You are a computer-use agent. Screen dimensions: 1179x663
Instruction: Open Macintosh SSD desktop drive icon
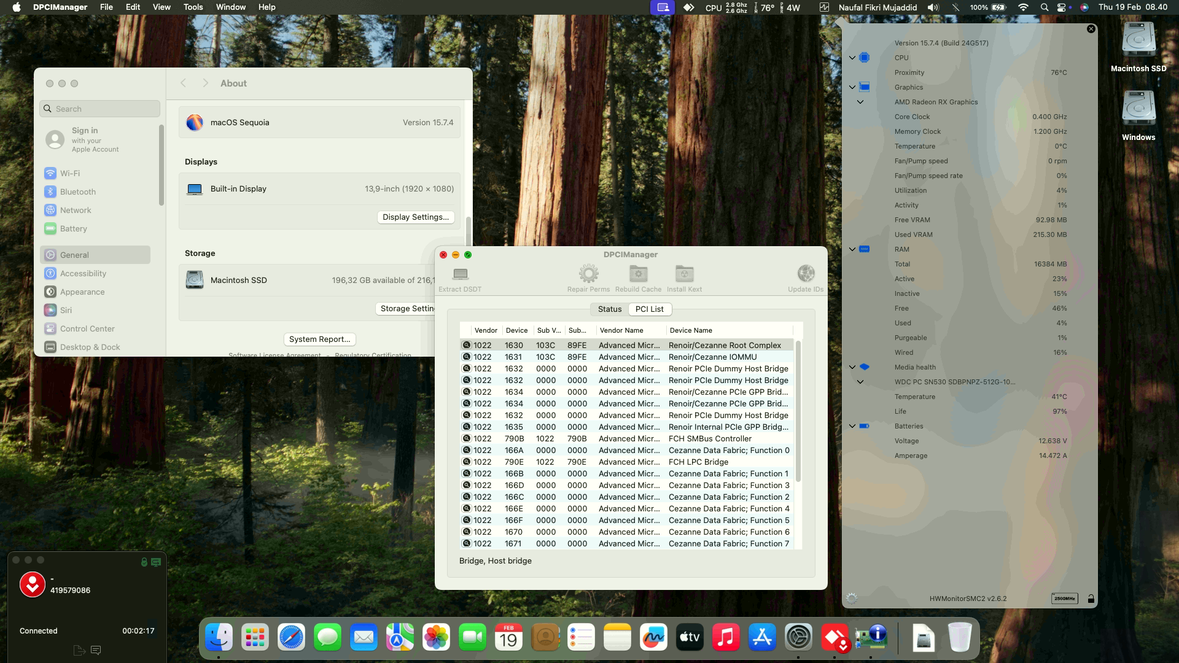[x=1138, y=41]
